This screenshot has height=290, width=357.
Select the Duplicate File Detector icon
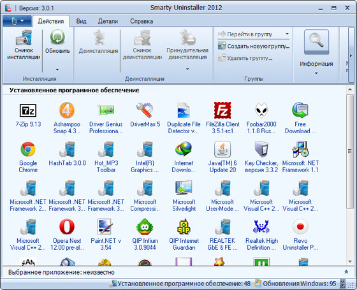click(184, 110)
